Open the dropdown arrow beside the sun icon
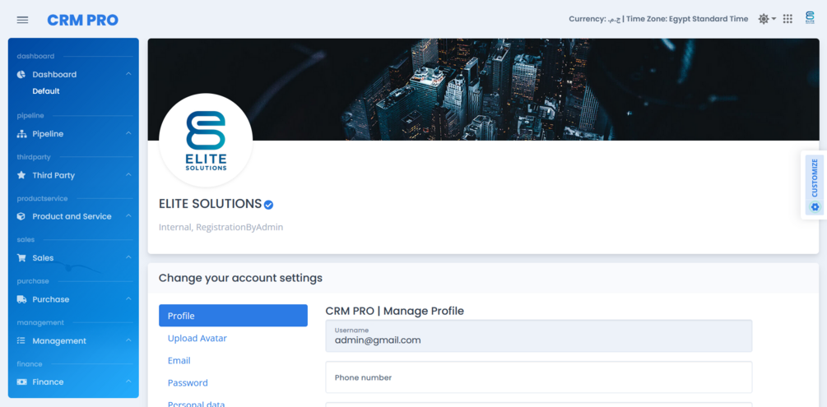Screen dimensions: 827x407 774,19
